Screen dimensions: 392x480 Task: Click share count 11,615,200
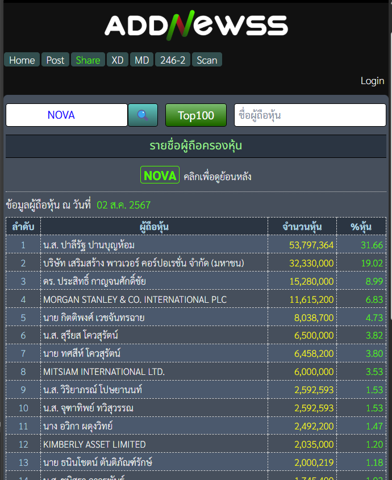311,299
